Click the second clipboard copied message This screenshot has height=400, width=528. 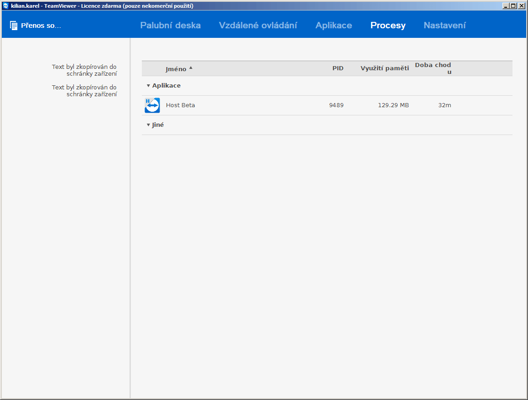pos(84,91)
